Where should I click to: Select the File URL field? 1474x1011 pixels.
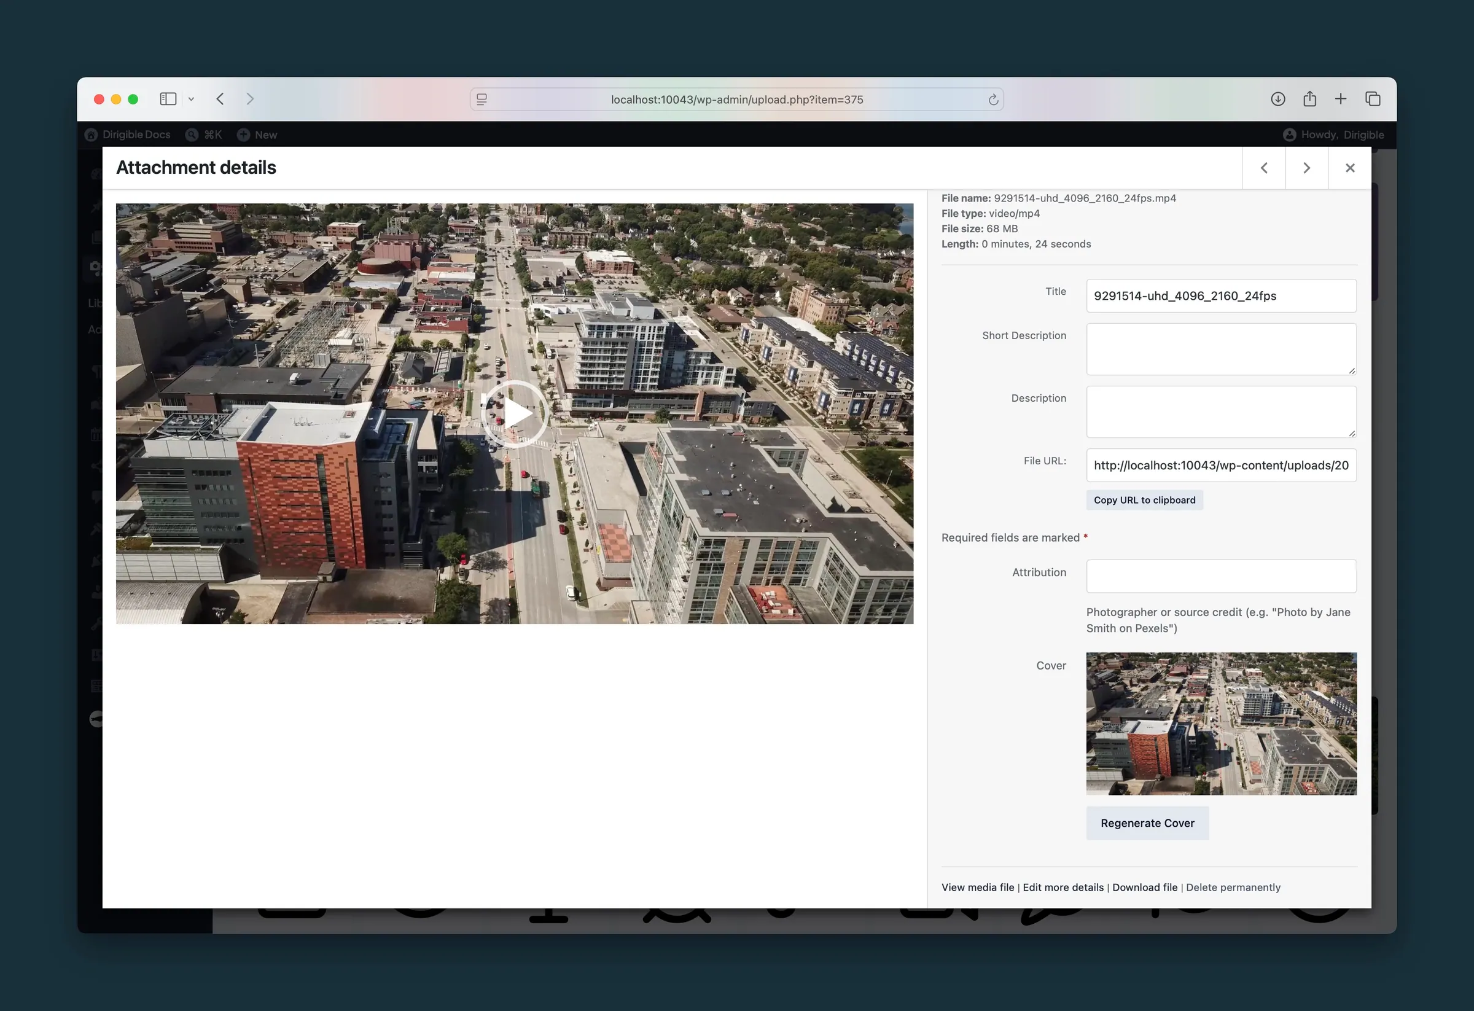[1221, 465]
